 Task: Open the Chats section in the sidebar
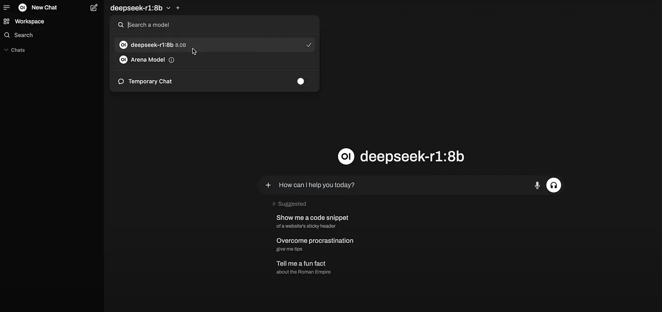click(x=17, y=50)
